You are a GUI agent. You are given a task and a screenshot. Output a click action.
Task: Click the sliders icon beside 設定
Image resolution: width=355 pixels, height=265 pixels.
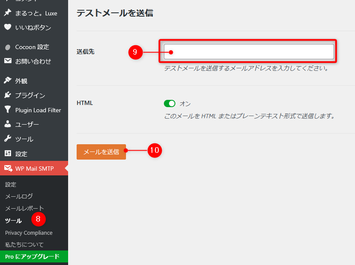[x=8, y=153]
